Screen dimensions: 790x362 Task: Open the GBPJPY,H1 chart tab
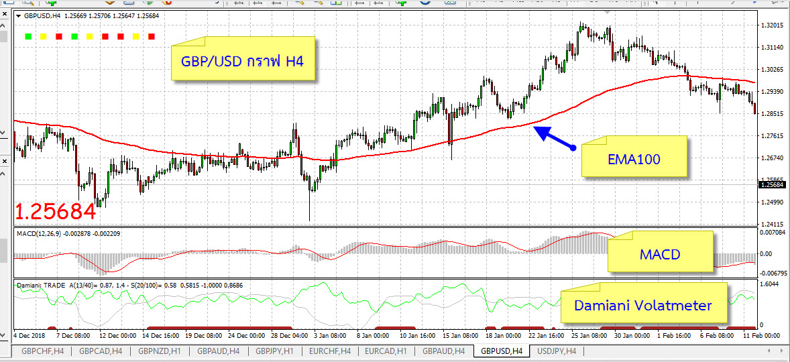pos(274,351)
